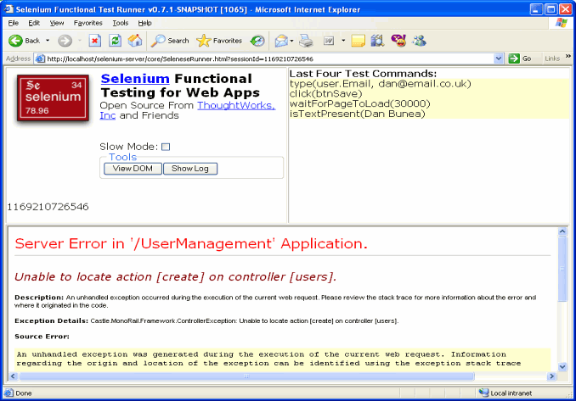Click horizontal scroll left arrow
Image resolution: width=576 pixels, height=401 pixels.
tap(14, 376)
